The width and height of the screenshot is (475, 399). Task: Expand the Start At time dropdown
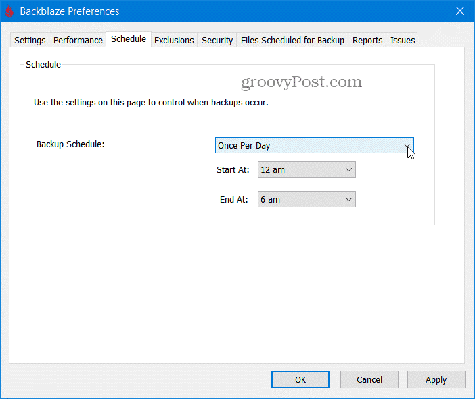pos(307,170)
